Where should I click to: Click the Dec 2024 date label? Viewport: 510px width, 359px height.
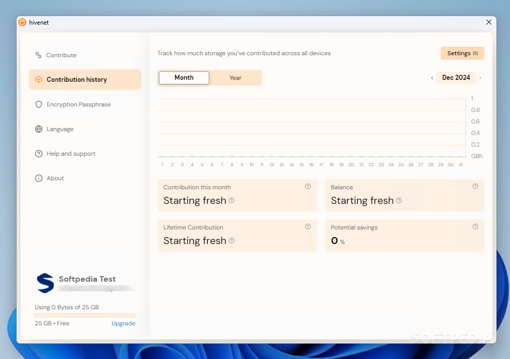tap(456, 78)
